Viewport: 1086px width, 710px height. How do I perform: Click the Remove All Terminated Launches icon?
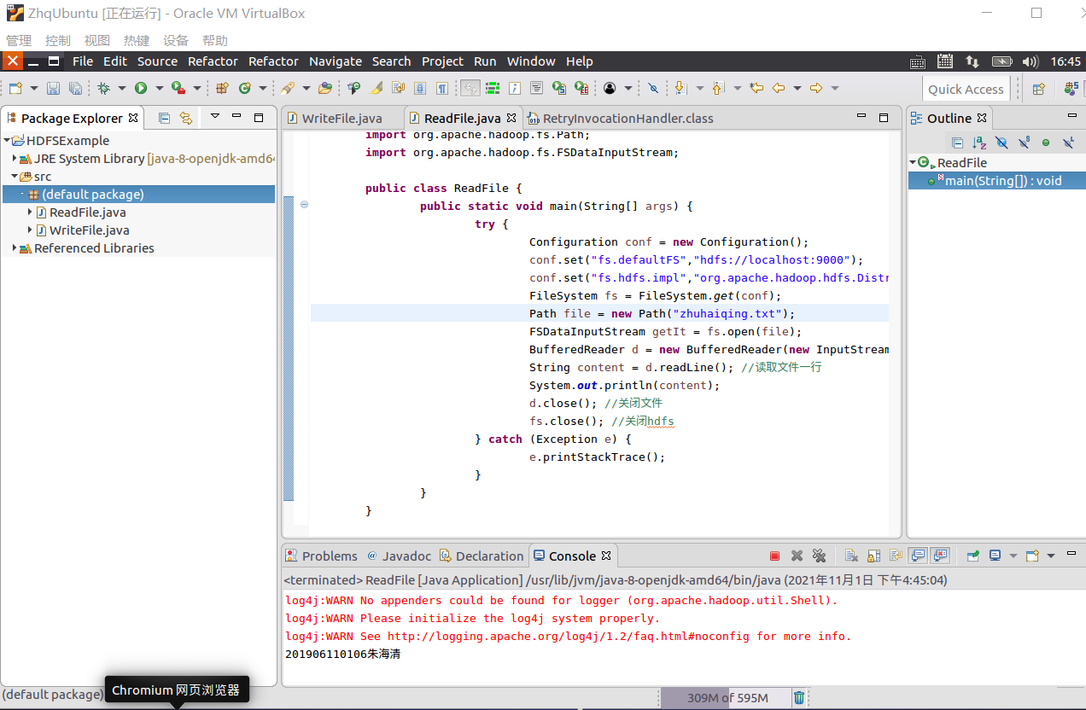coord(819,556)
